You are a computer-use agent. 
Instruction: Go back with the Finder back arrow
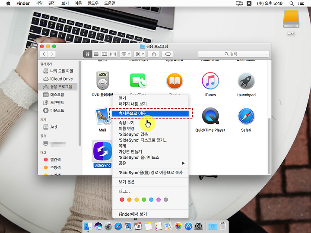click(x=44, y=54)
